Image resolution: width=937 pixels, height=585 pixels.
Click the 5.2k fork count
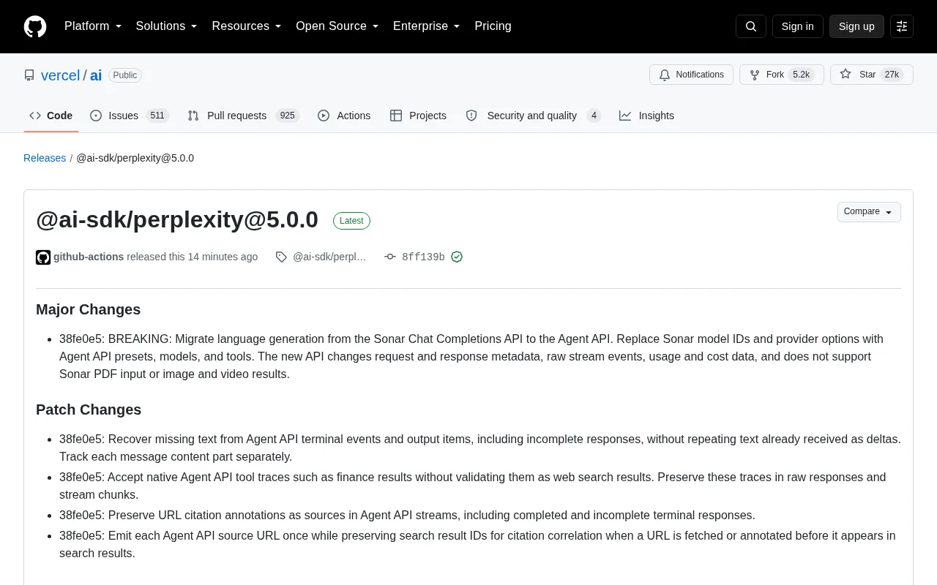click(802, 75)
